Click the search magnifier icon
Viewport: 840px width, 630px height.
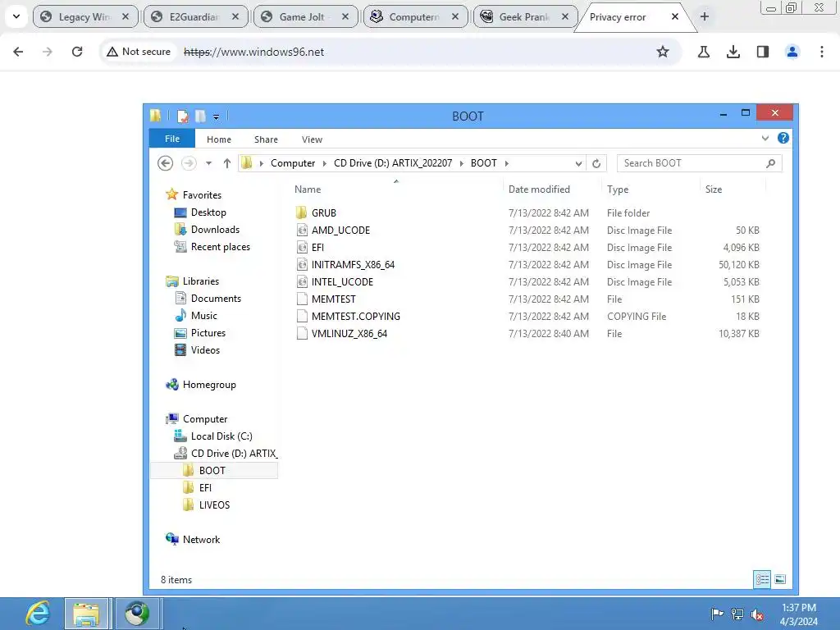tap(771, 163)
